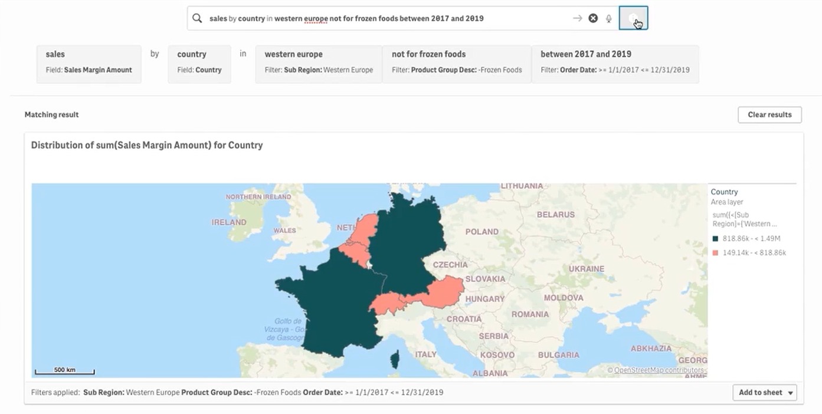This screenshot has height=414, width=822.
Task: Click the magnifier search icon in query box
Action: pyautogui.click(x=197, y=18)
